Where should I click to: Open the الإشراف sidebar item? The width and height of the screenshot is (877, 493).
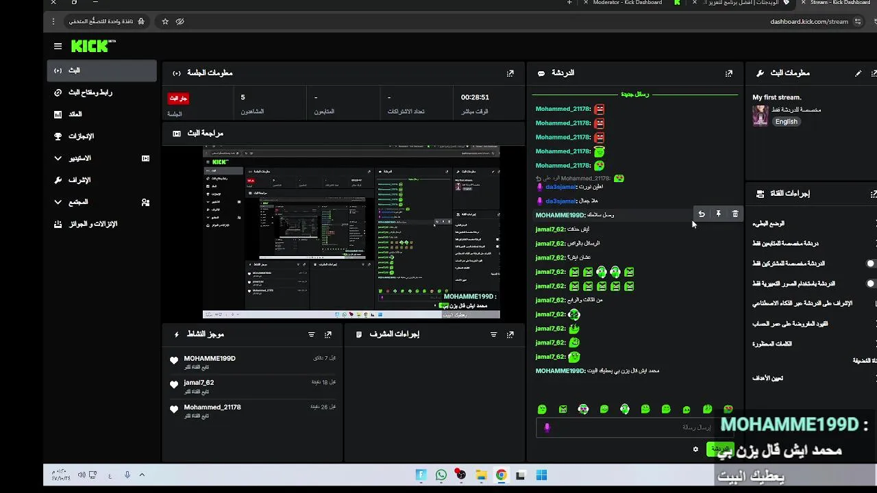(102, 180)
